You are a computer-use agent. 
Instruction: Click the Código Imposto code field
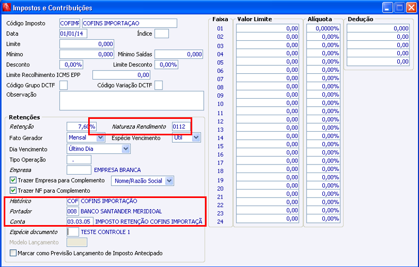tap(70, 23)
